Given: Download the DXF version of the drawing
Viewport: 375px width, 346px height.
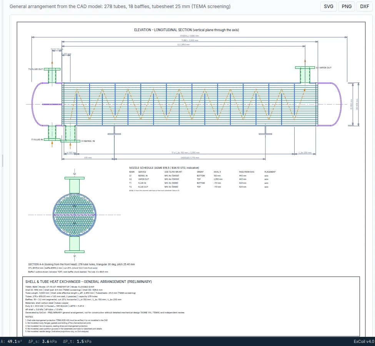Looking at the screenshot, I should point(365,7).
